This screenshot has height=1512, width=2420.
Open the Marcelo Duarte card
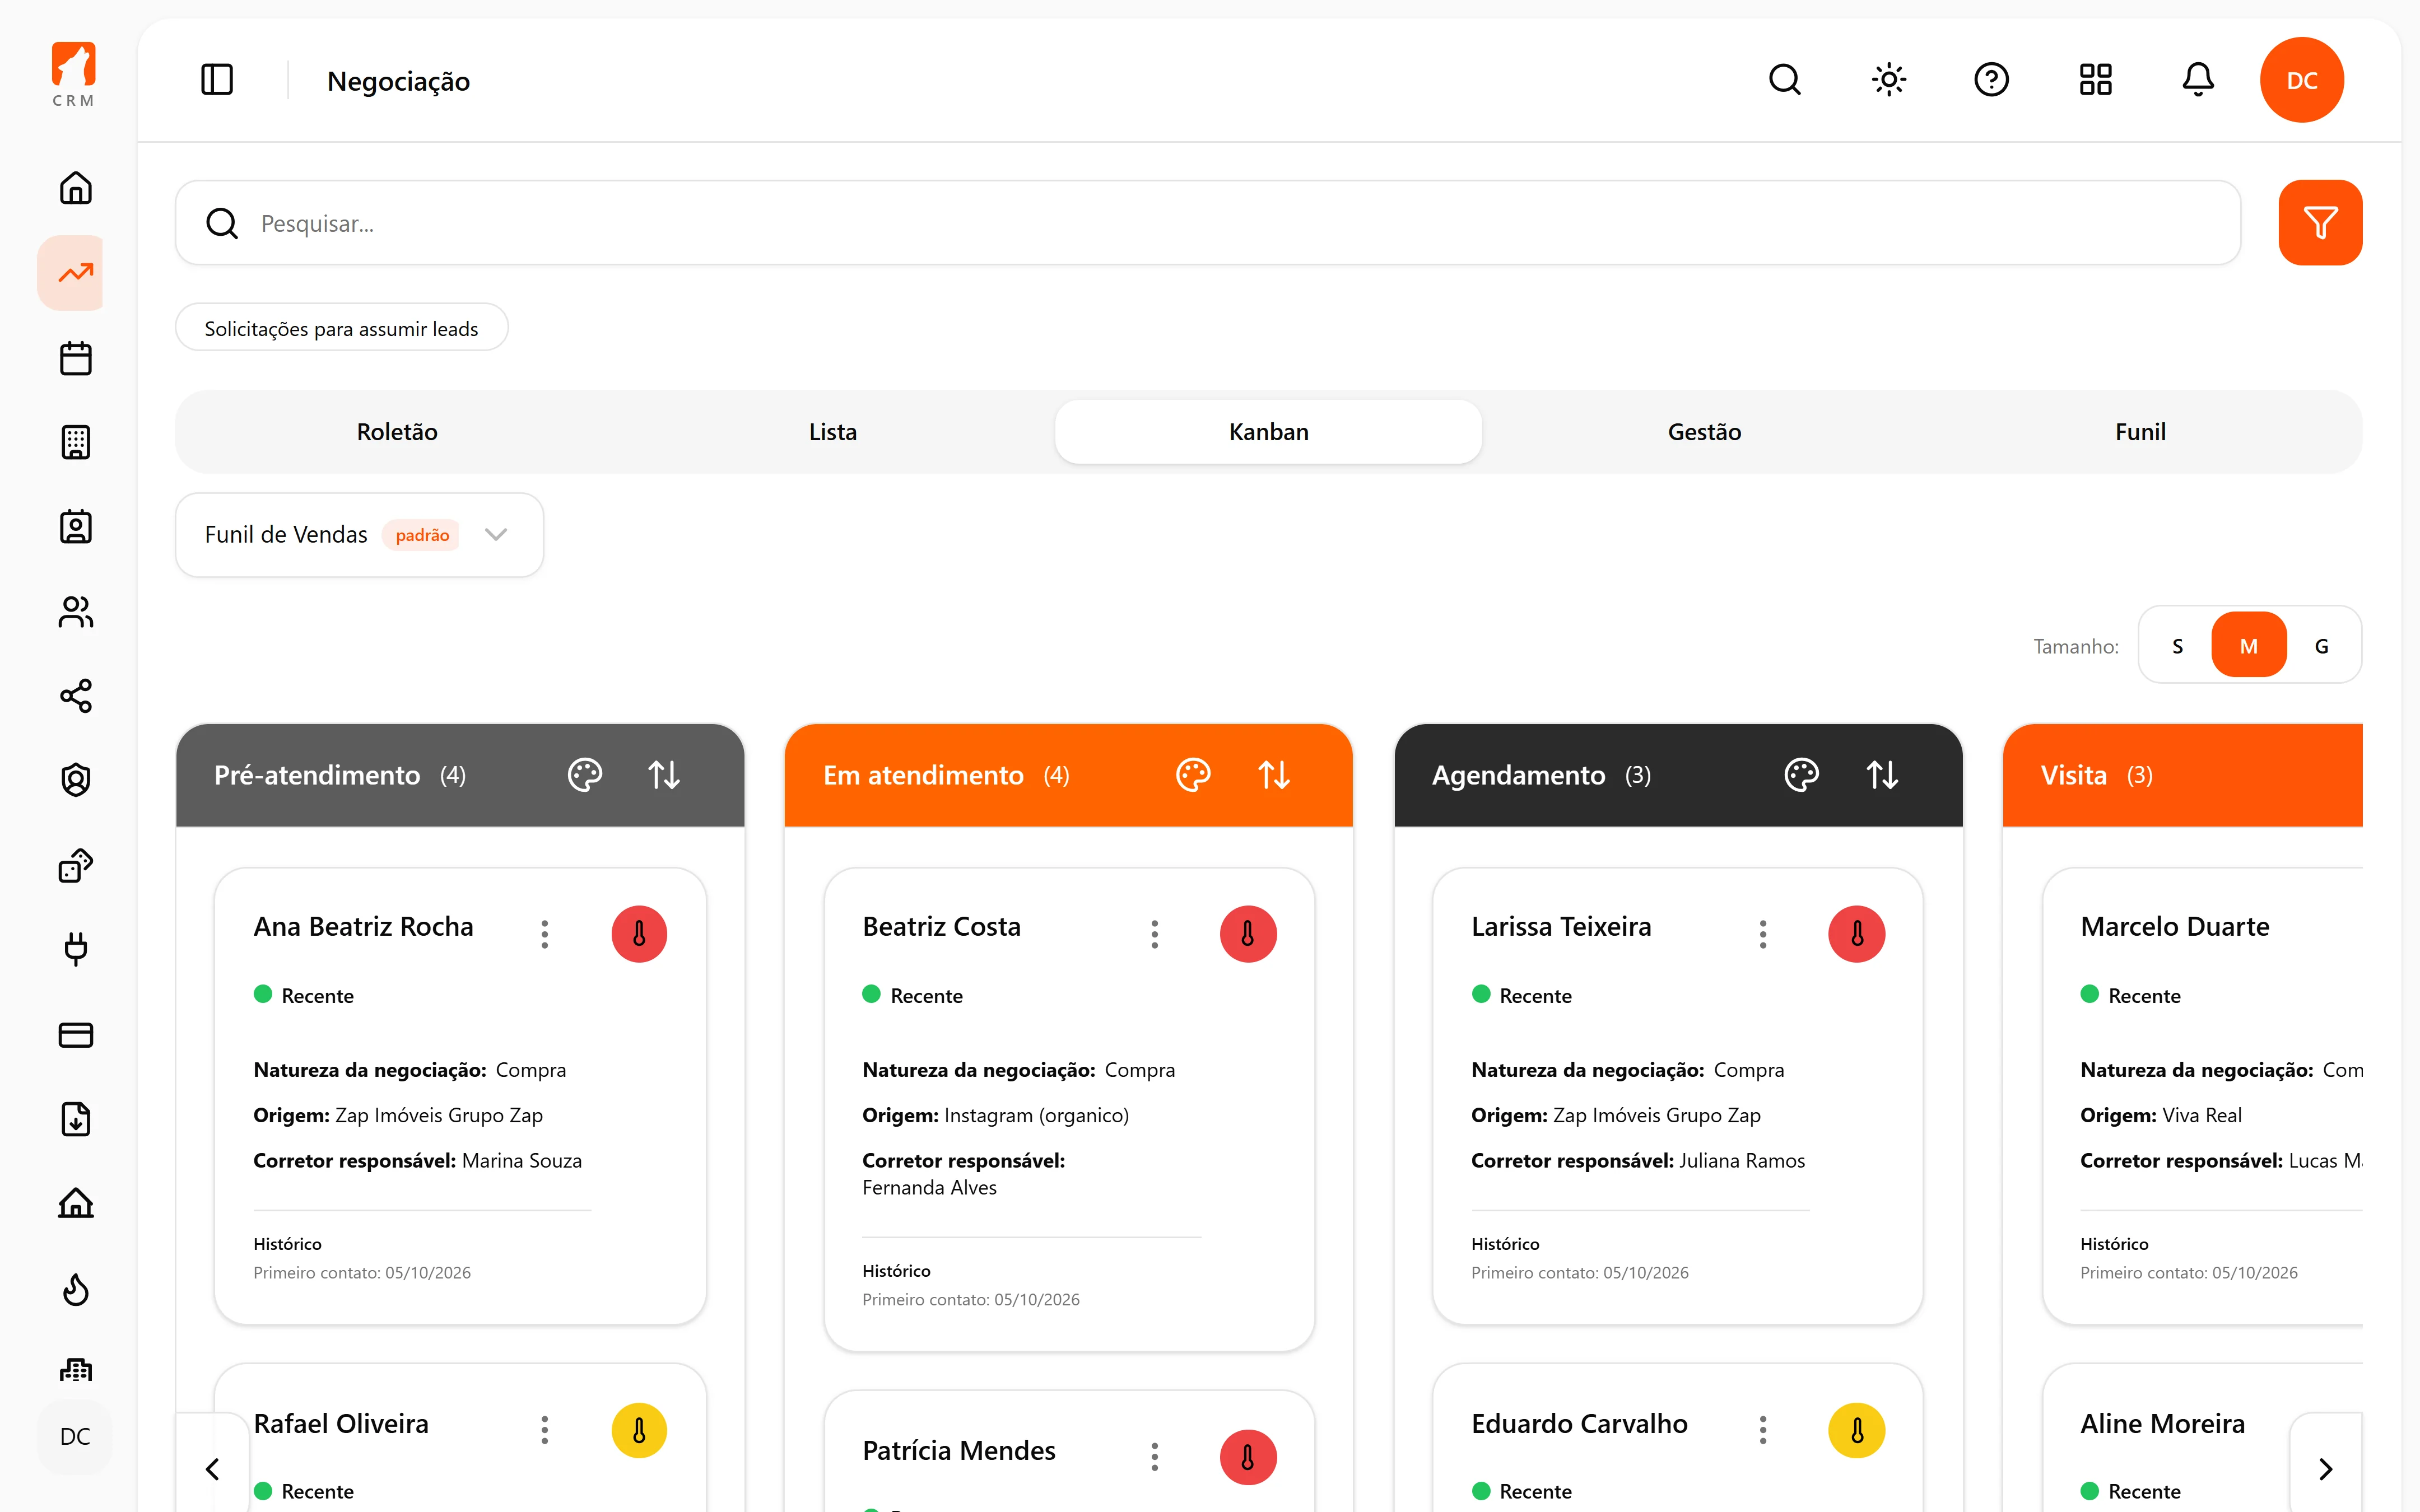pyautogui.click(x=2202, y=1096)
